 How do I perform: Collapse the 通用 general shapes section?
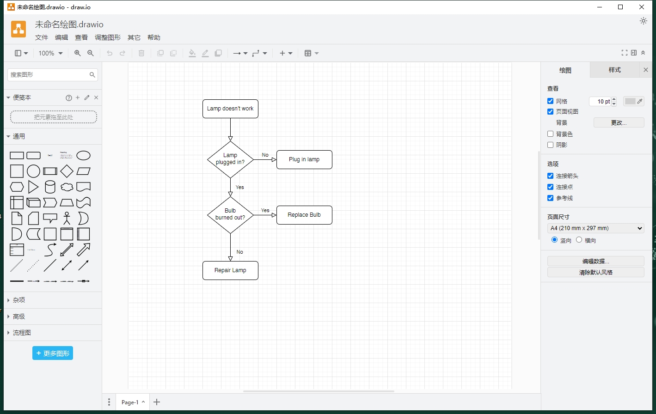click(x=53, y=136)
